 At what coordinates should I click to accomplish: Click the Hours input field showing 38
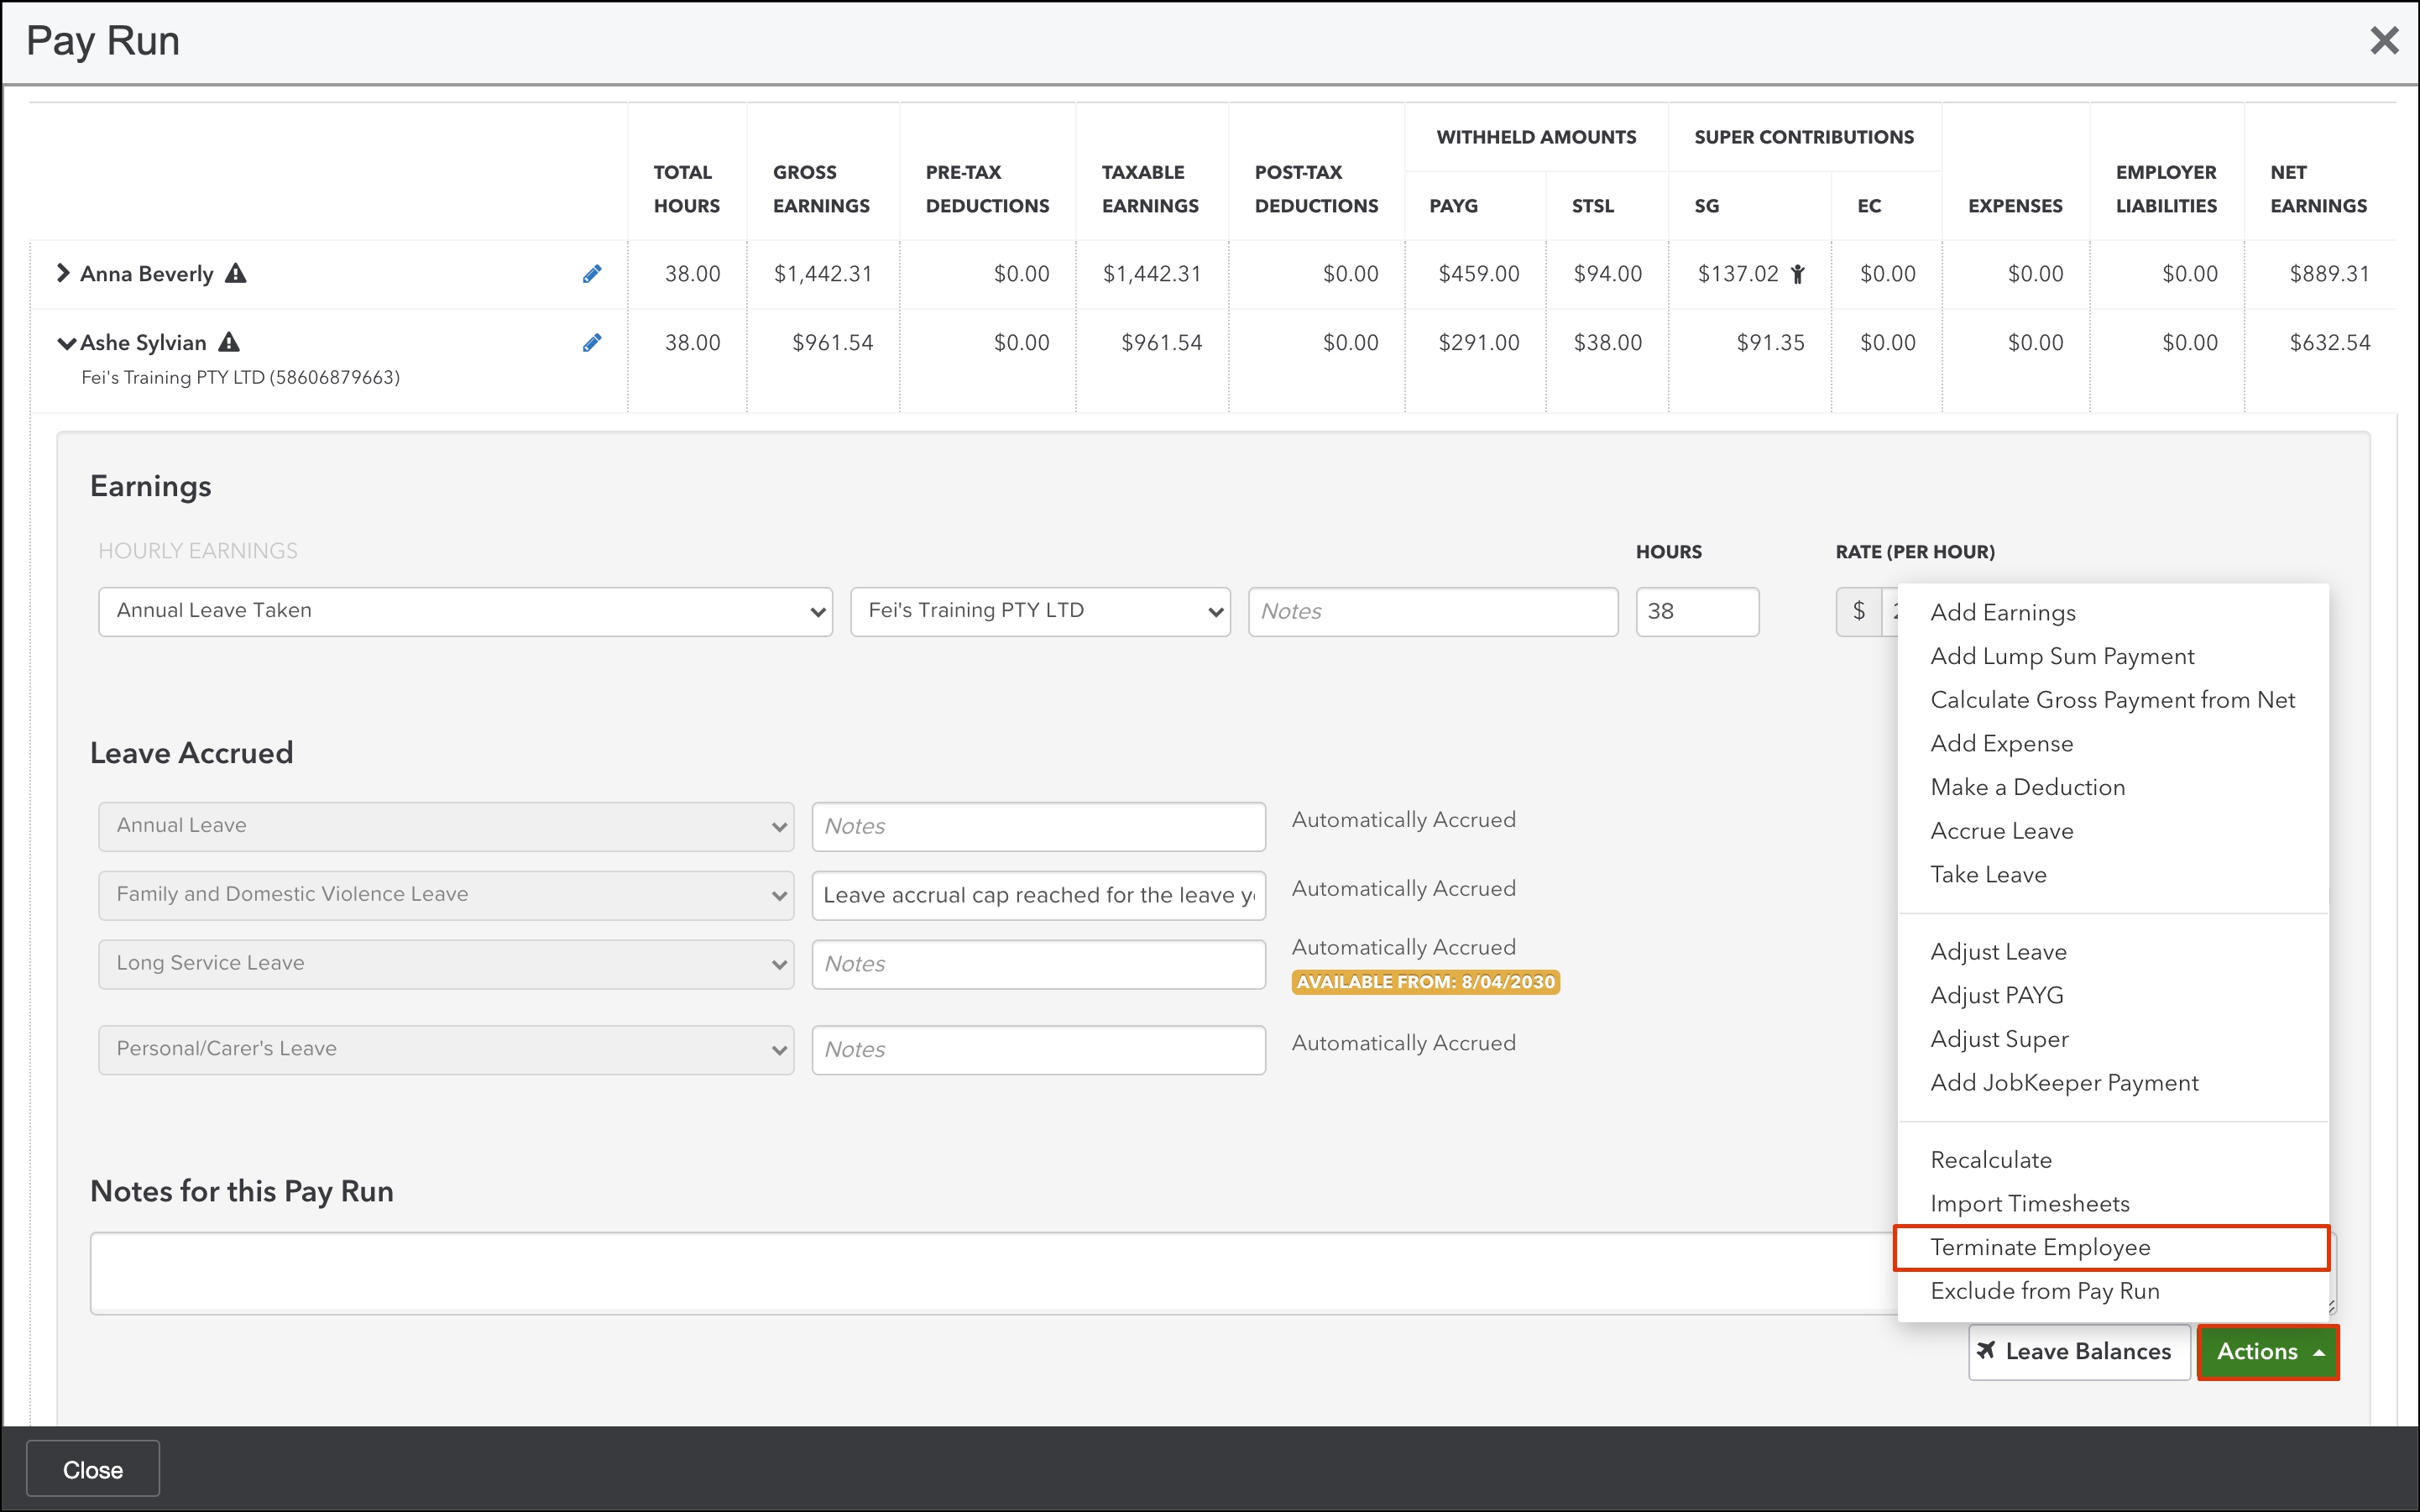1696,611
